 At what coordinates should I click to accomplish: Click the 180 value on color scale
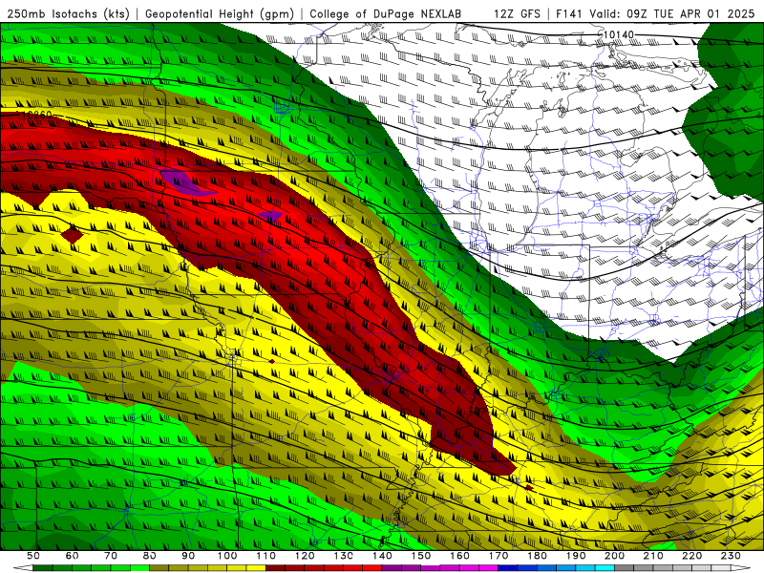pyautogui.click(x=537, y=556)
